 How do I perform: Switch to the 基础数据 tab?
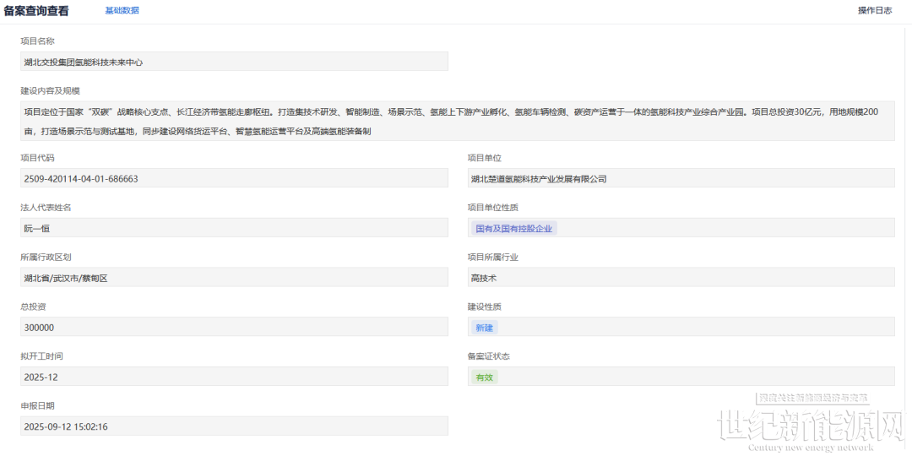(122, 11)
